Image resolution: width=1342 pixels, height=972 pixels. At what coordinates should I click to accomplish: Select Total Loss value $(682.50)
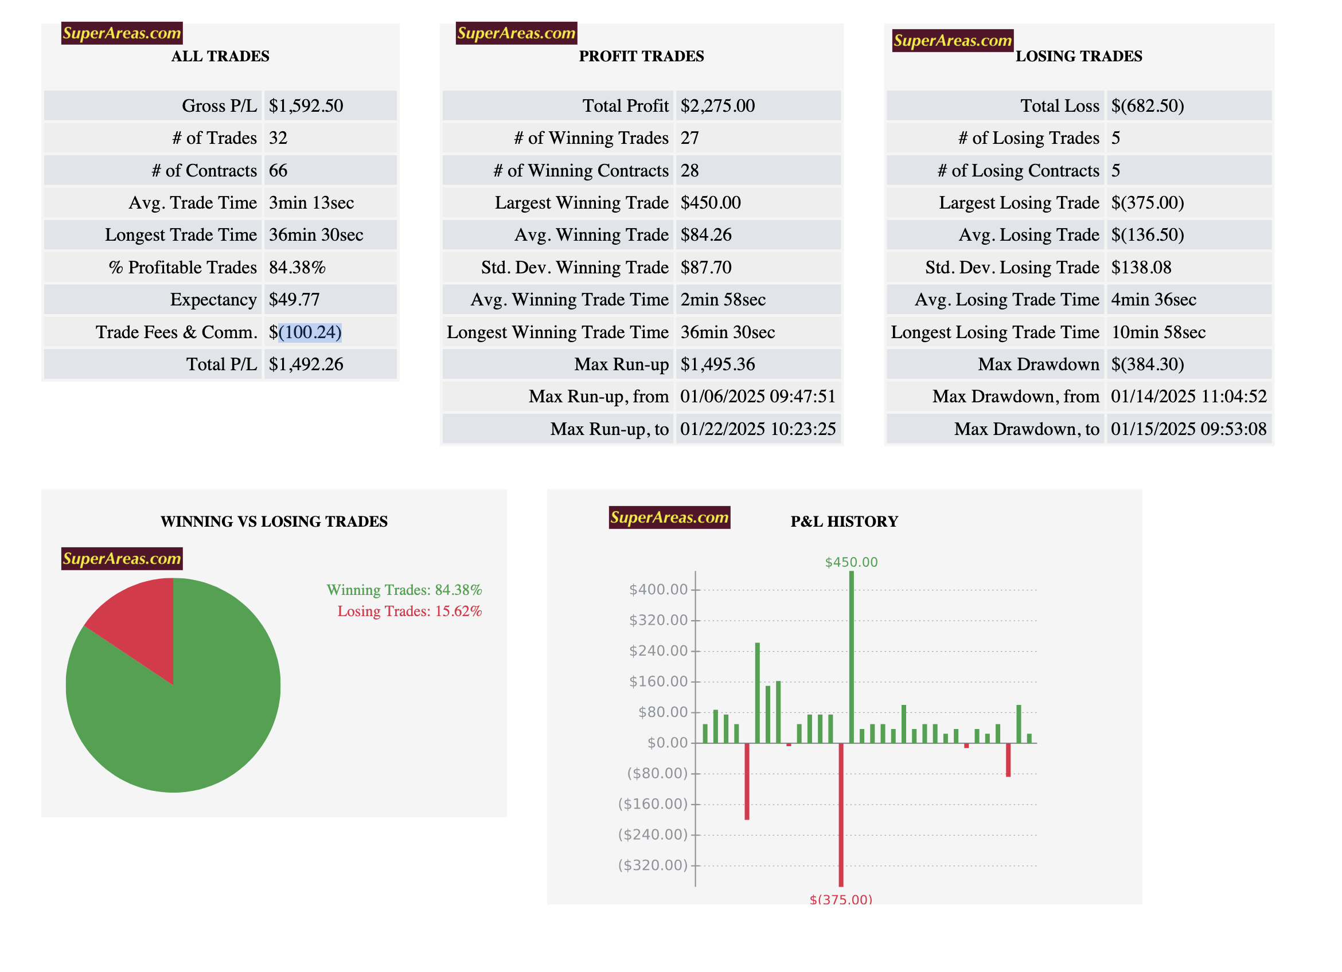tap(1148, 106)
